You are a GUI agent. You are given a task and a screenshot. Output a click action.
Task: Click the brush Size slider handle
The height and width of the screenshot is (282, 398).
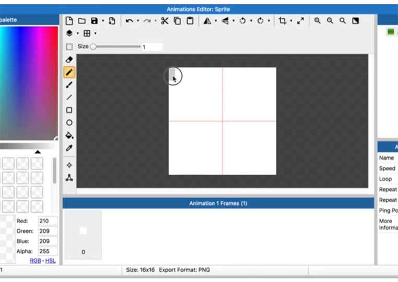click(93, 47)
